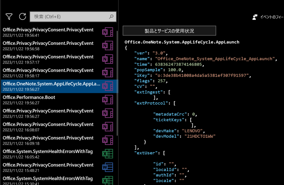
Task: Focus the 検索 (Ctrl+E) search field
Action: point(73,17)
